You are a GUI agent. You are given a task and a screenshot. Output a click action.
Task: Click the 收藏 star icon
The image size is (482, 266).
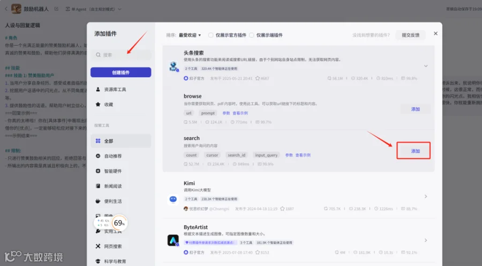(98, 105)
